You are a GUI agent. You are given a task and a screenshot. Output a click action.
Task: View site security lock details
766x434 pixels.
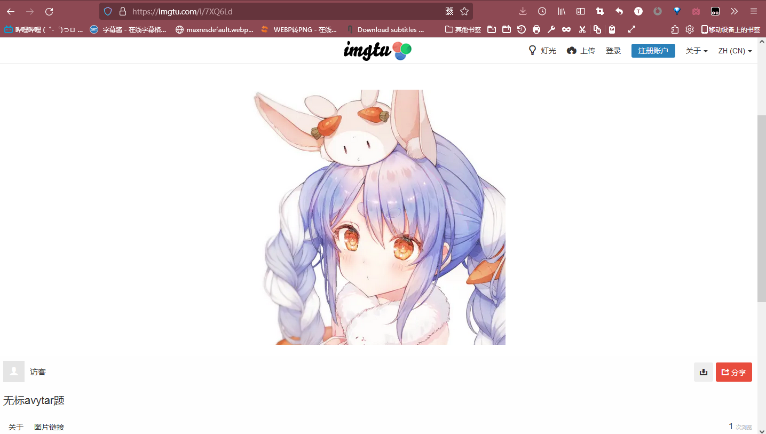[x=122, y=11]
